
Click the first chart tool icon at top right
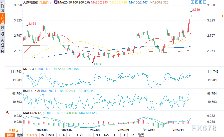click(192, 2)
